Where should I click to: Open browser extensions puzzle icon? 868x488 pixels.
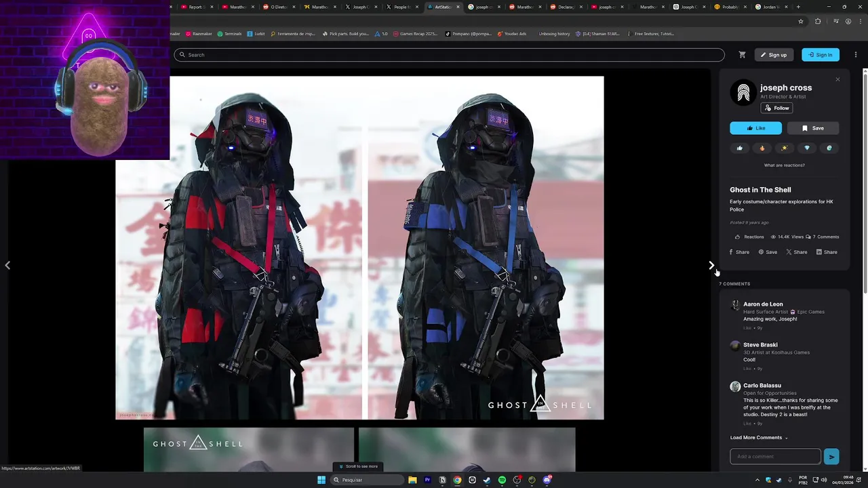pyautogui.click(x=818, y=21)
